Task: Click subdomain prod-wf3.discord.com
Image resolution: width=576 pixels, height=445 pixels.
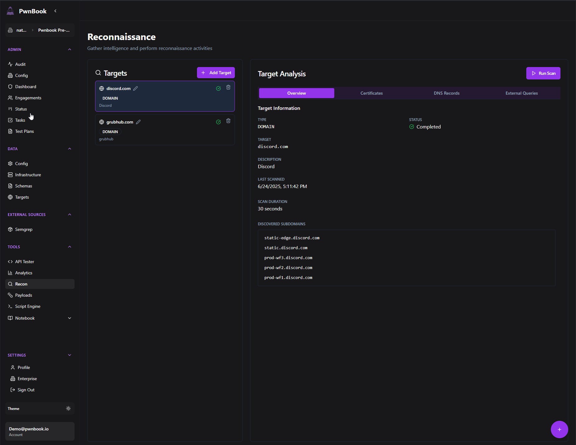Action: [x=288, y=258]
